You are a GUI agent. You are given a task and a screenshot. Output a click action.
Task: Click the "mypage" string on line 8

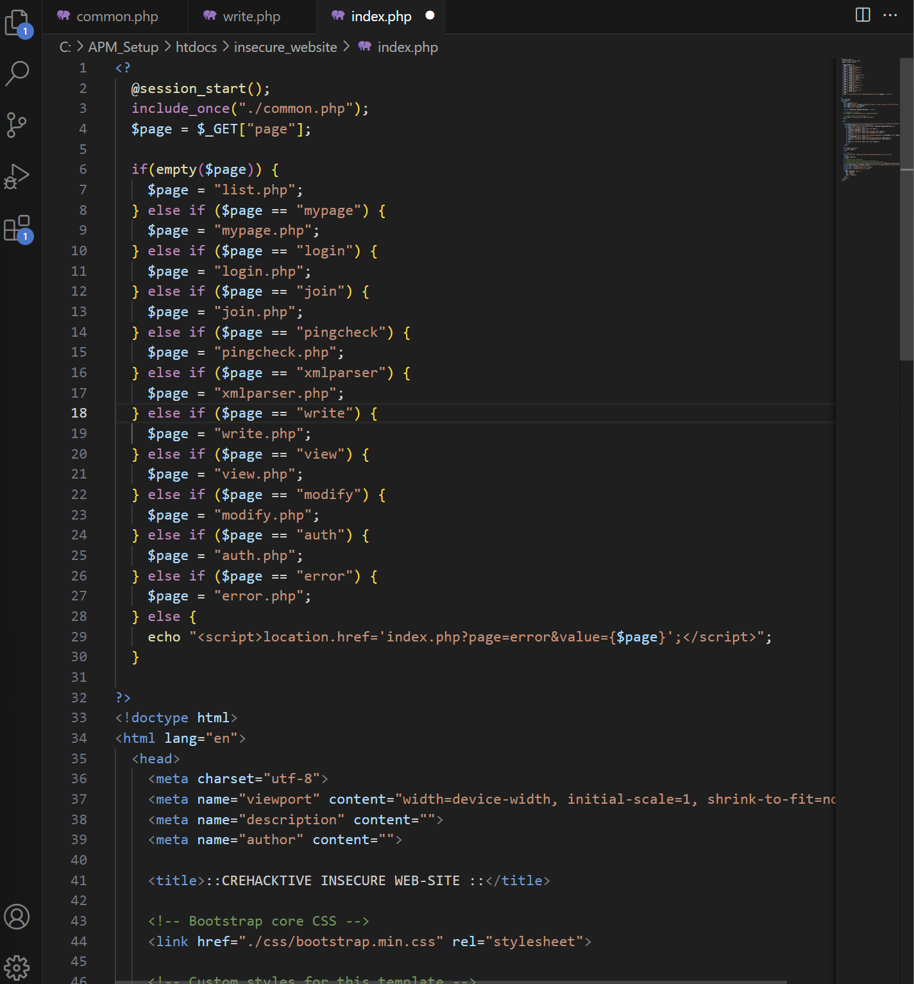pyautogui.click(x=328, y=210)
